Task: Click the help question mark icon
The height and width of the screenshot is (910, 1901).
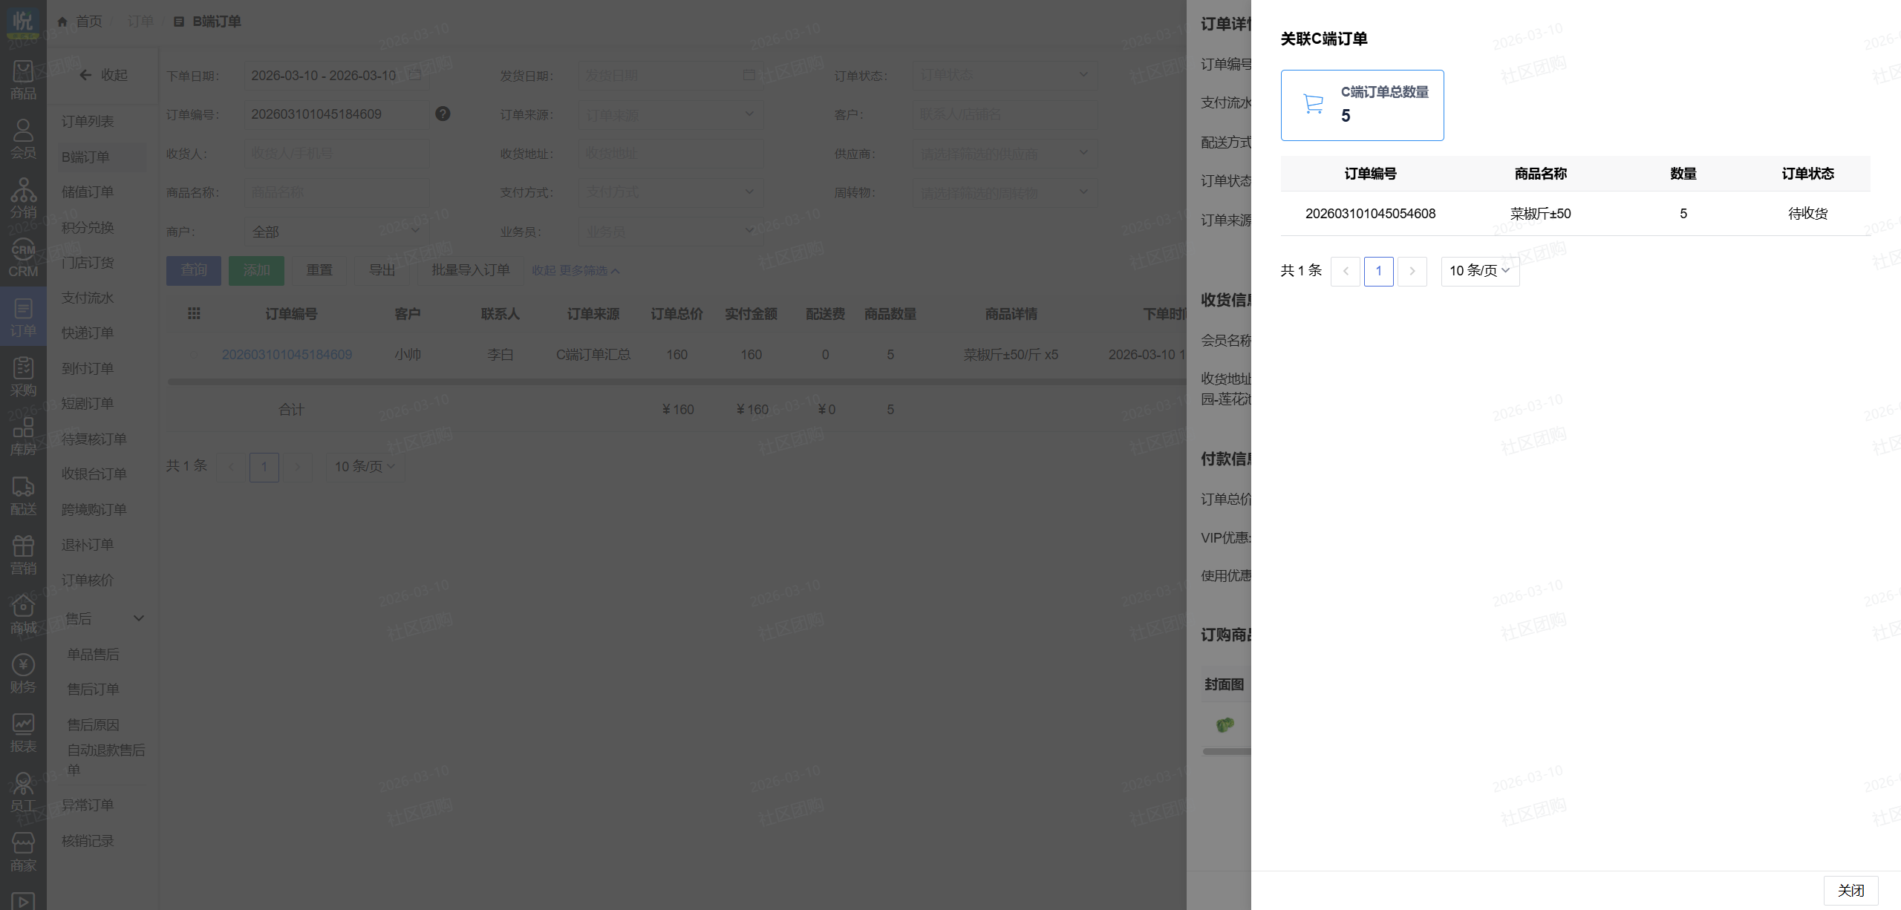Action: click(x=443, y=114)
